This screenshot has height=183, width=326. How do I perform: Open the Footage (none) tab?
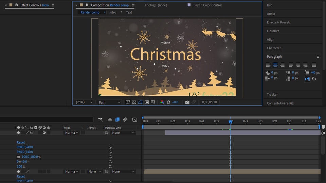pyautogui.click(x=156, y=5)
